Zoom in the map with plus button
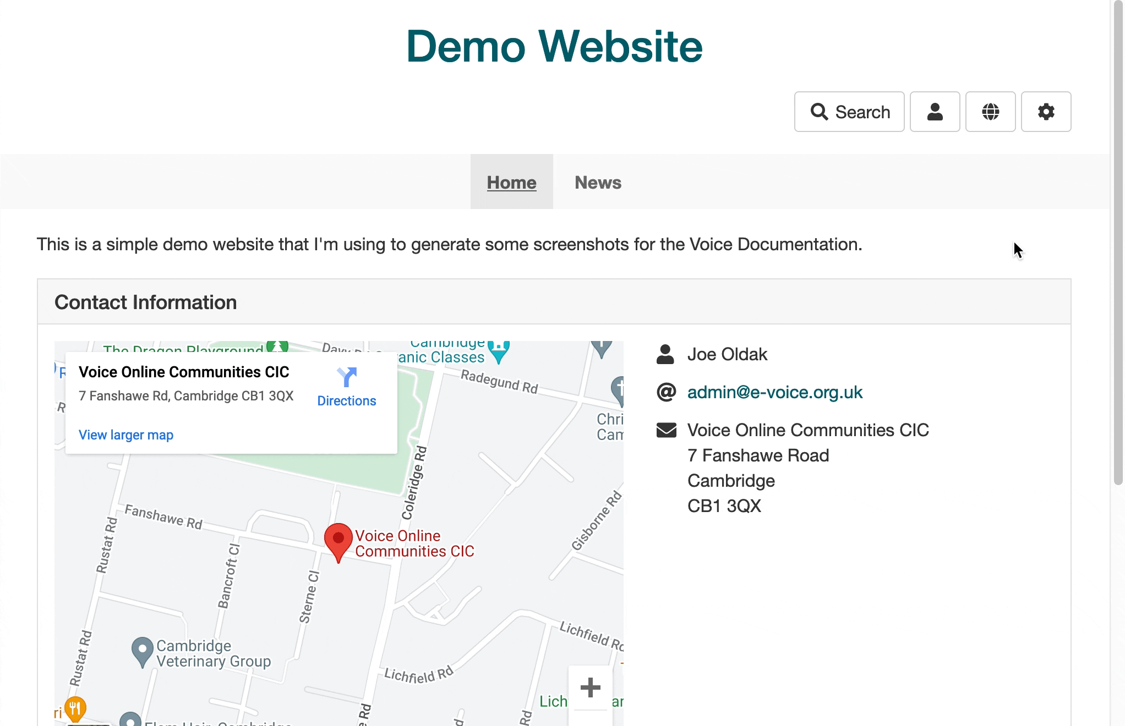The image size is (1125, 726). coord(590,687)
